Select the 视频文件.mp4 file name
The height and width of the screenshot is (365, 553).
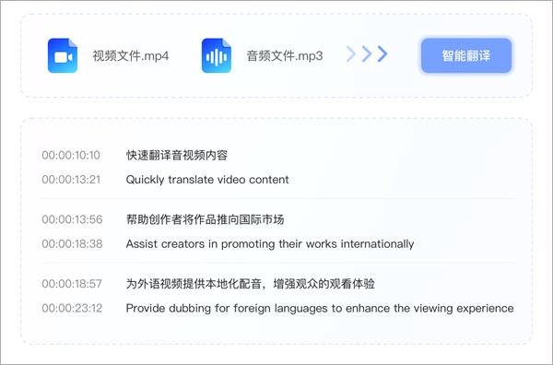[131, 55]
